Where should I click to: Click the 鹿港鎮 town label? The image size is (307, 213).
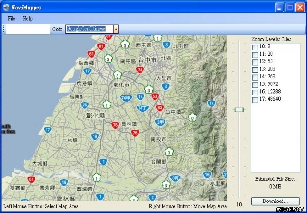84,83
